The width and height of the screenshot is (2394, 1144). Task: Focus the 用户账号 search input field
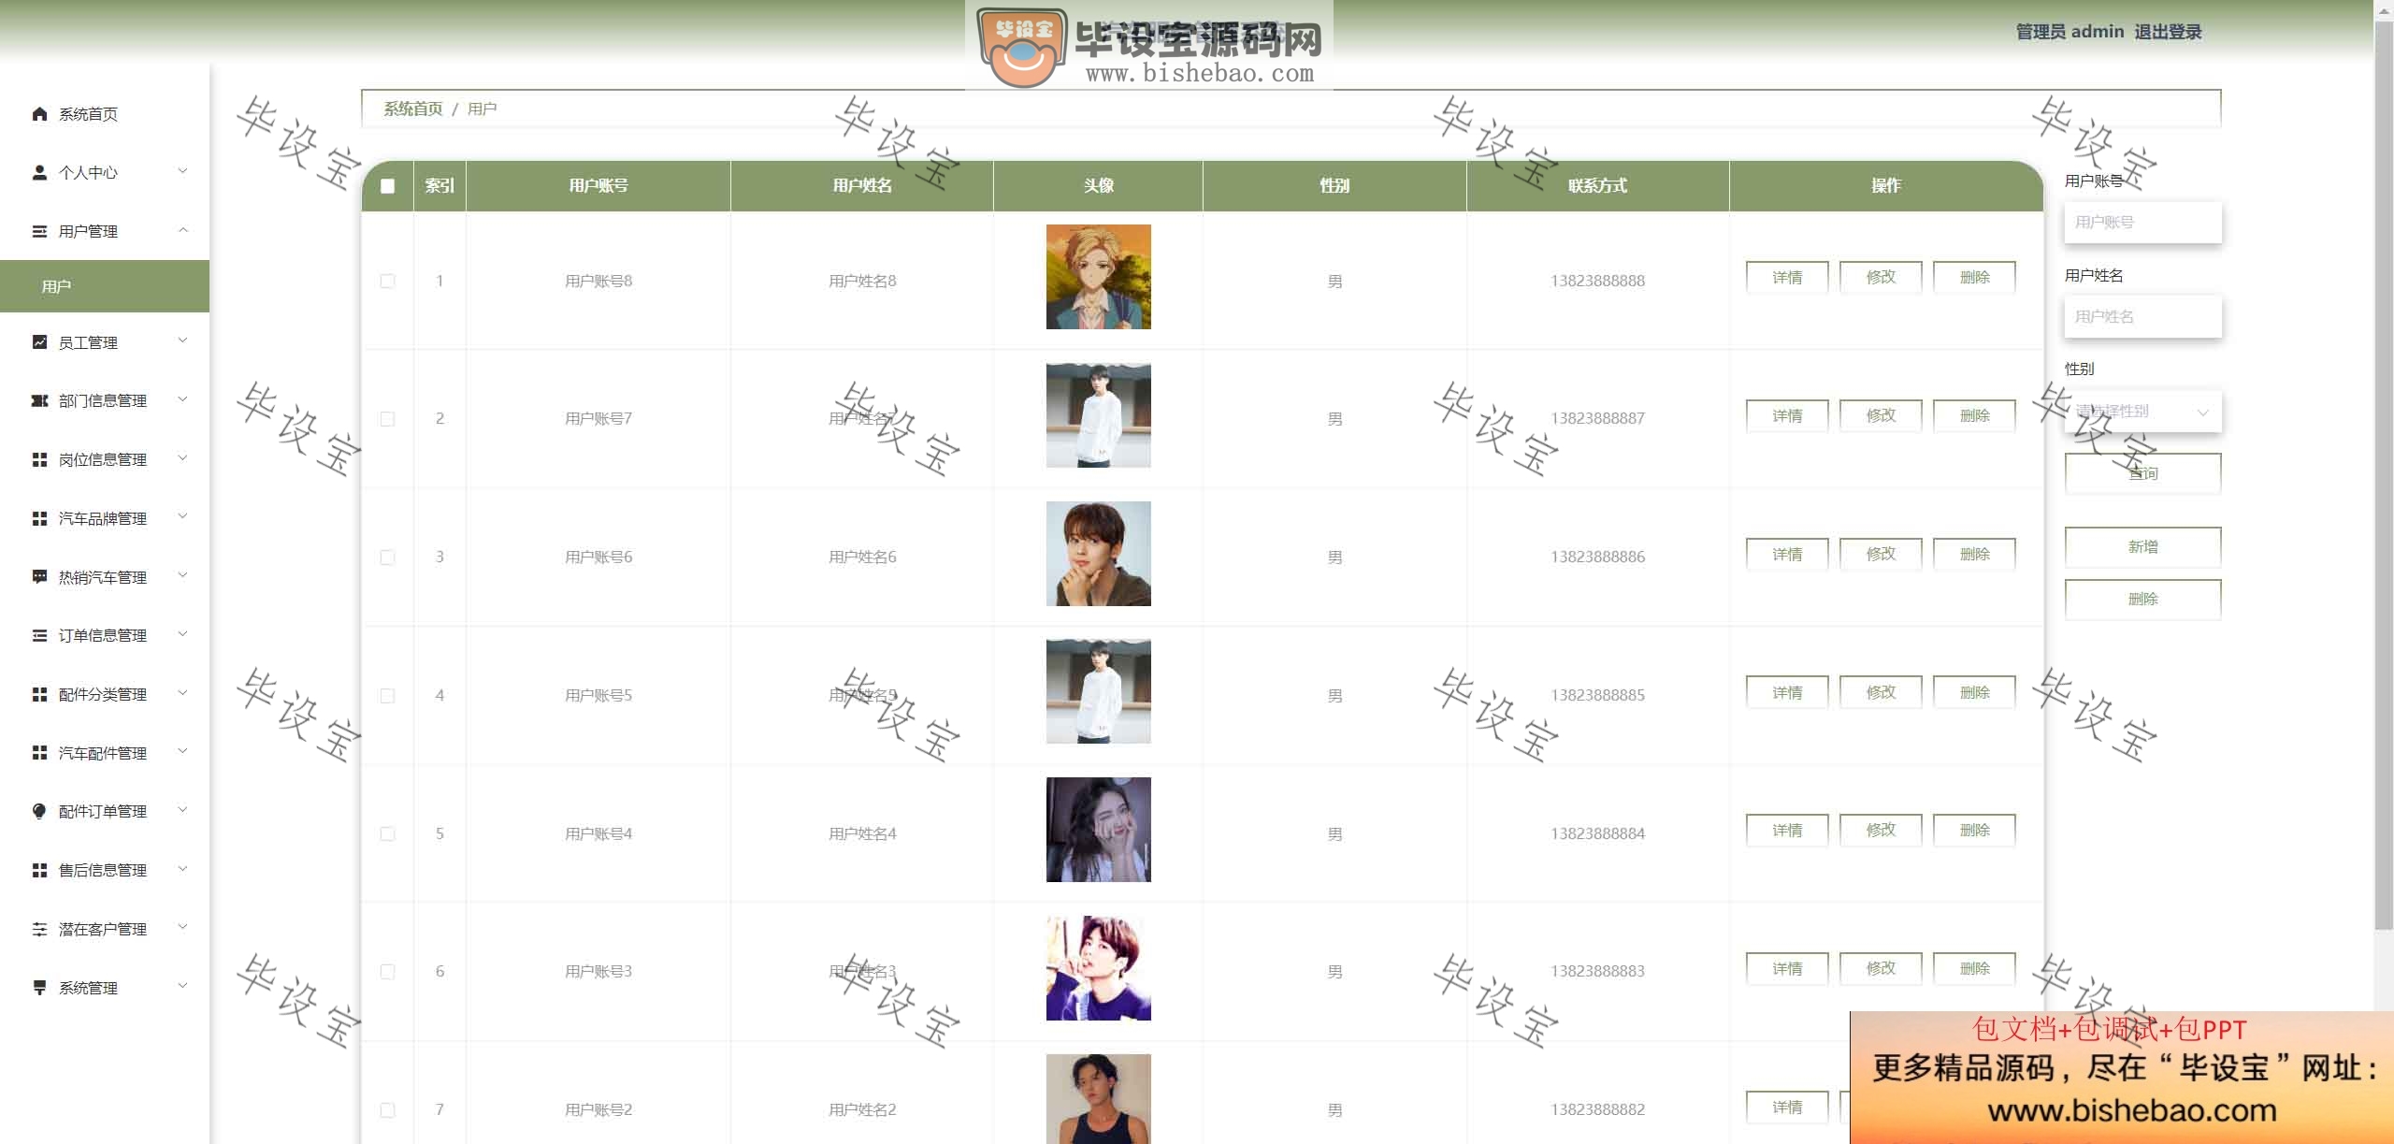tap(2142, 223)
